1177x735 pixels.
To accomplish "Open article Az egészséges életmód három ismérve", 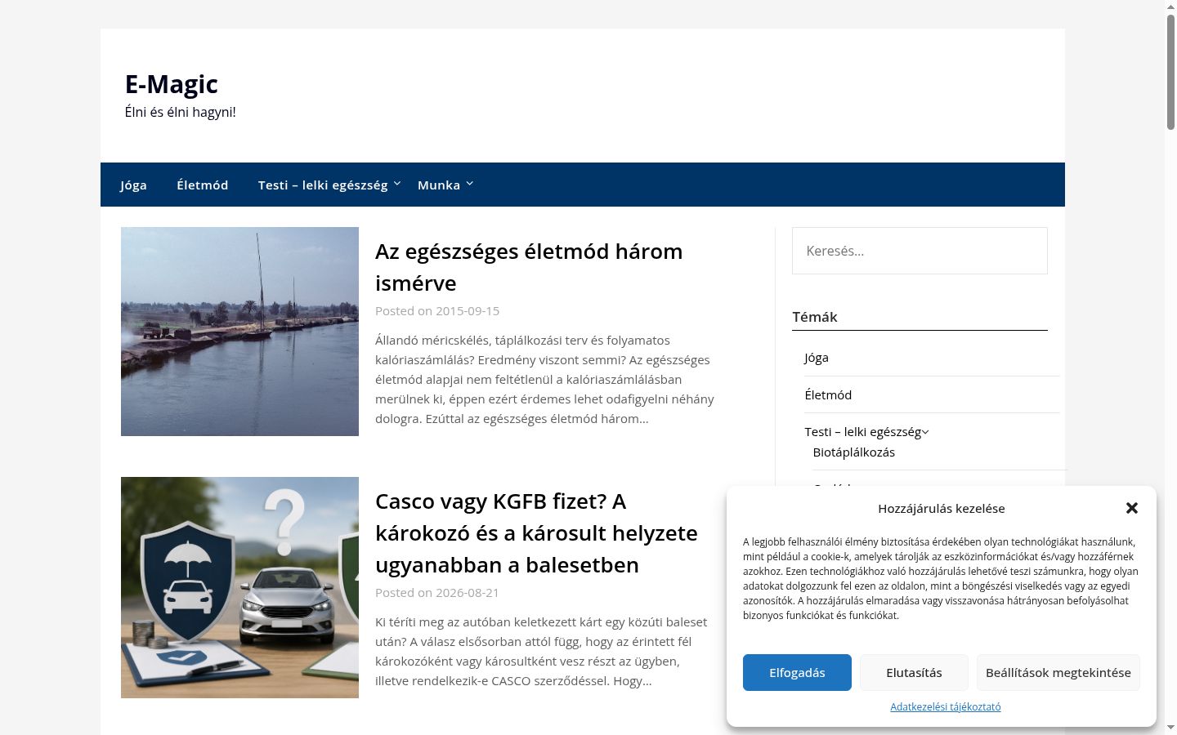I will (x=529, y=267).
